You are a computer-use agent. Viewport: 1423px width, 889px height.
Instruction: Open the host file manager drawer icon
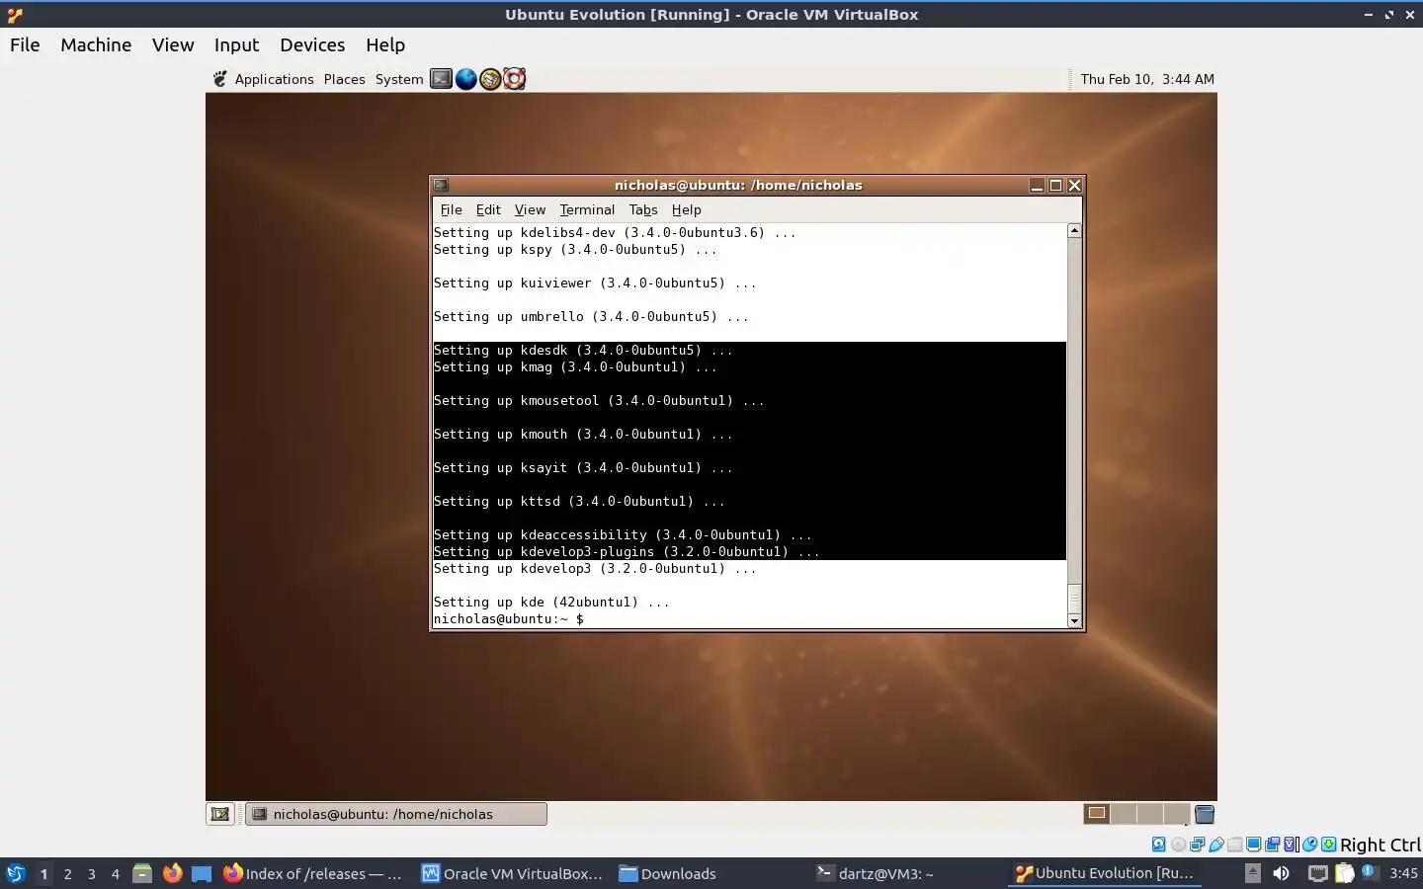coord(142,873)
